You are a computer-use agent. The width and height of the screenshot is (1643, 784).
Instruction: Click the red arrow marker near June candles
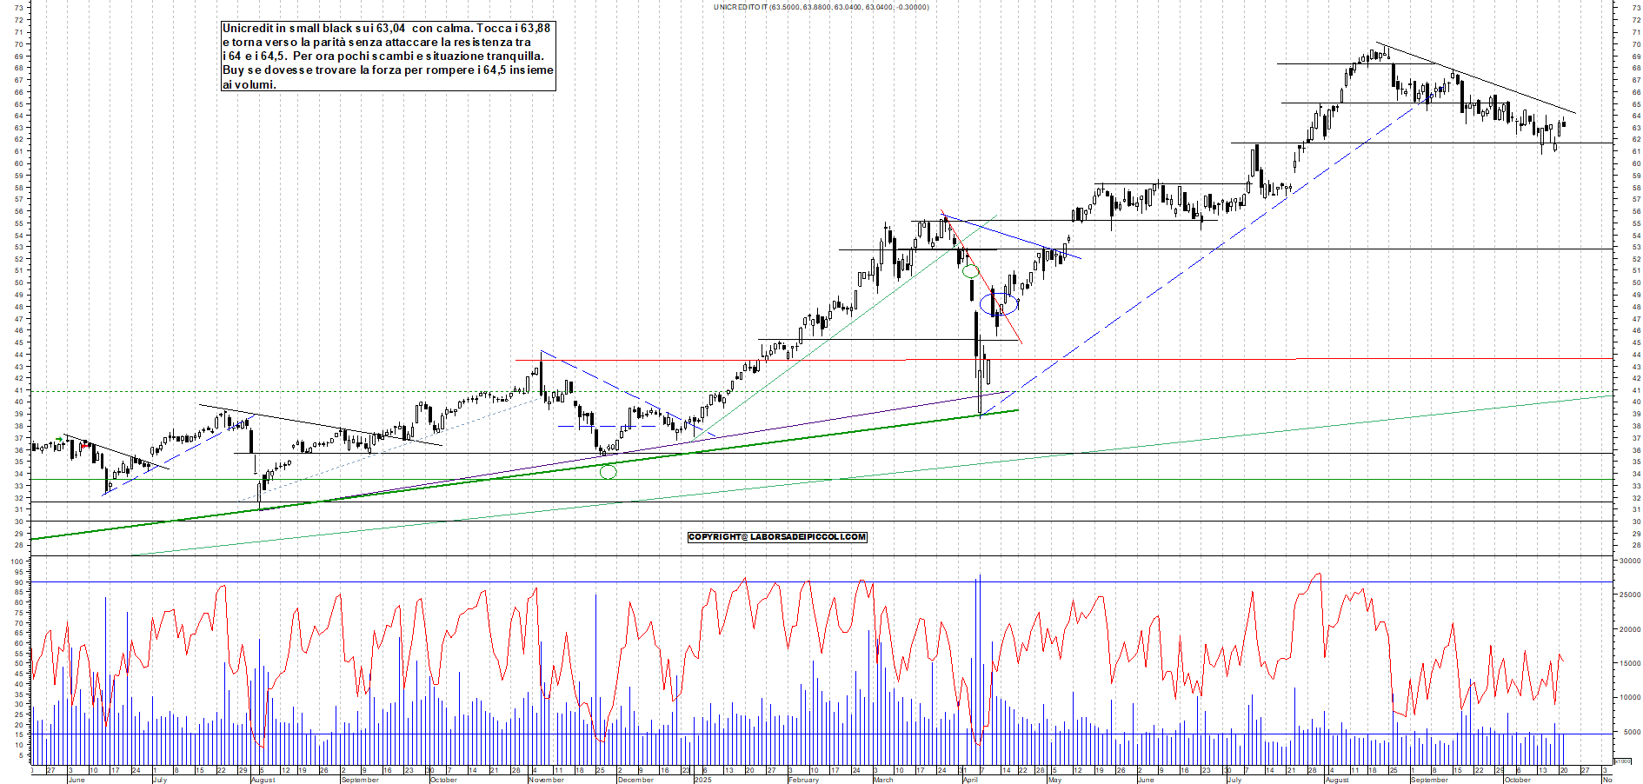tap(84, 444)
